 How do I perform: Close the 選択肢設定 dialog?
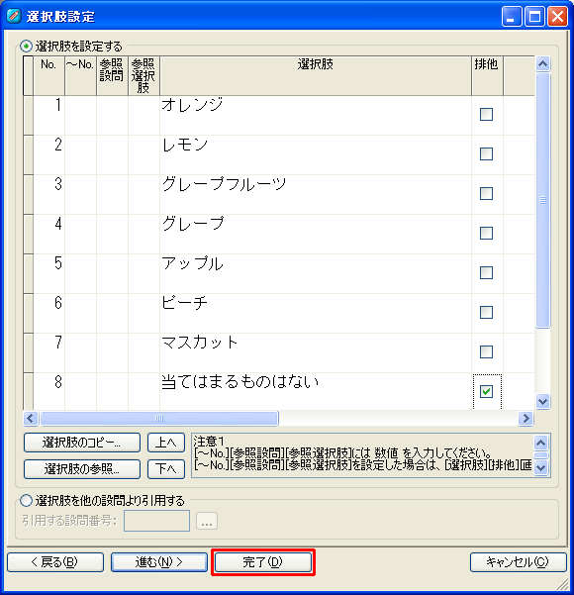pos(558,16)
